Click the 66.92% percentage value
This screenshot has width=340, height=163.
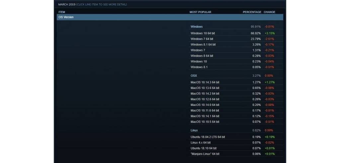coord(256,33)
